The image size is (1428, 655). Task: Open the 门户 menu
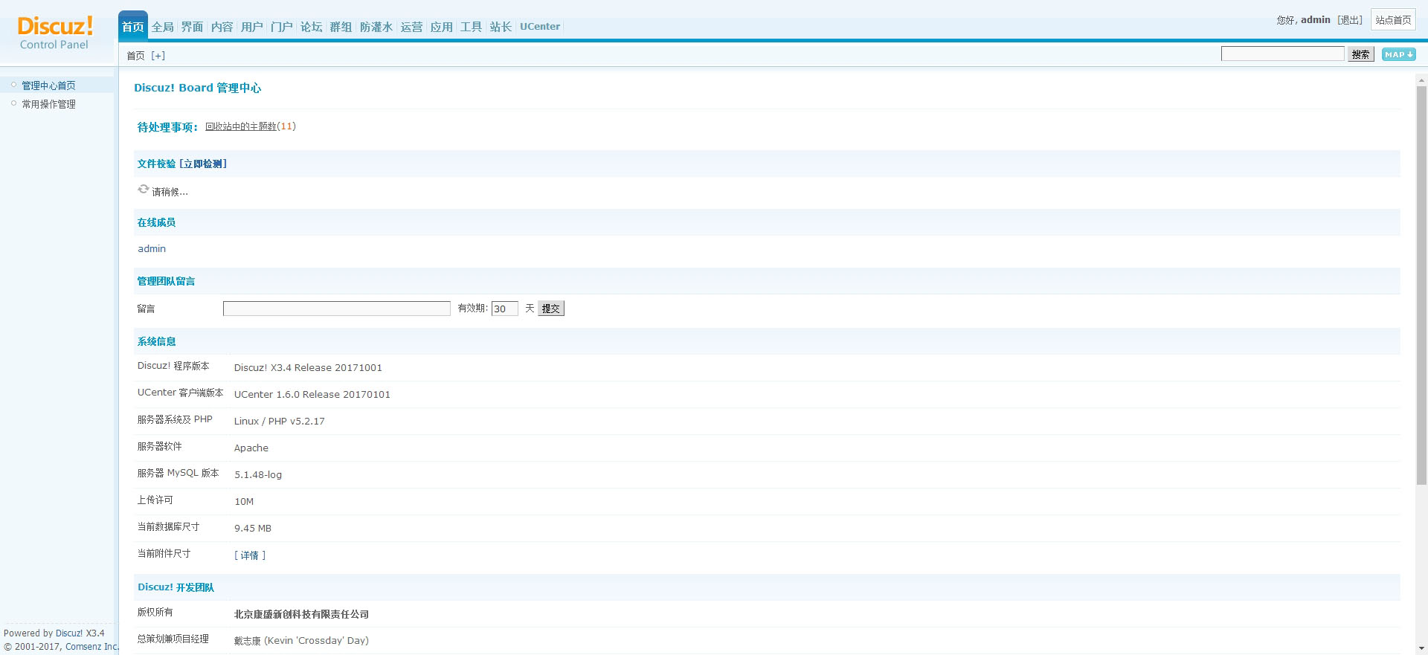(282, 27)
